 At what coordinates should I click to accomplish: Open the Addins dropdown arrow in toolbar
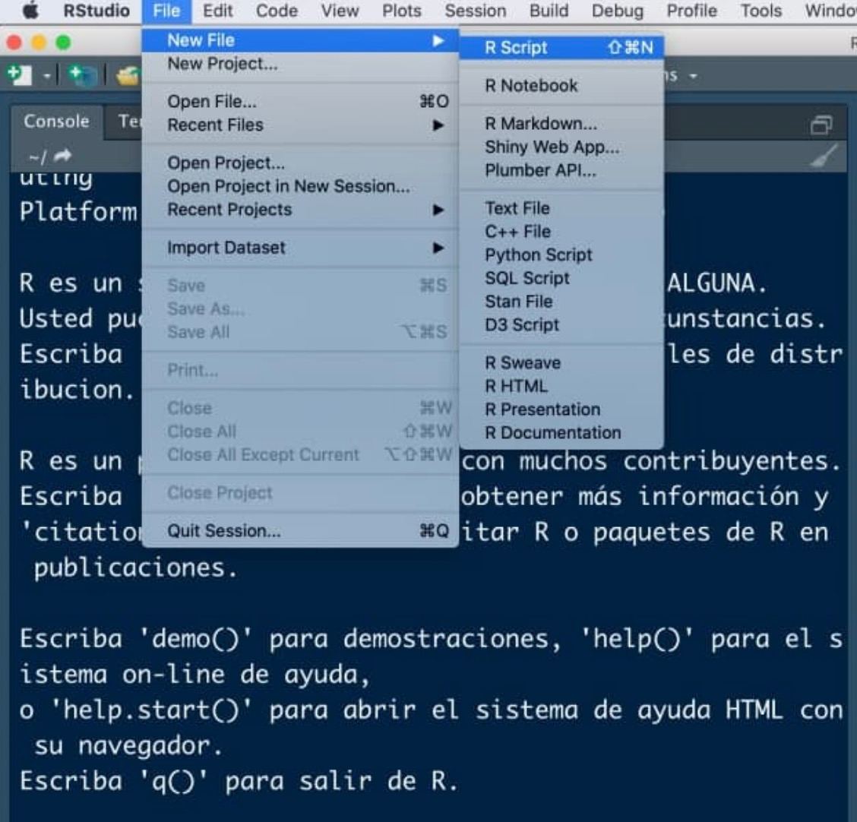pyautogui.click(x=692, y=76)
